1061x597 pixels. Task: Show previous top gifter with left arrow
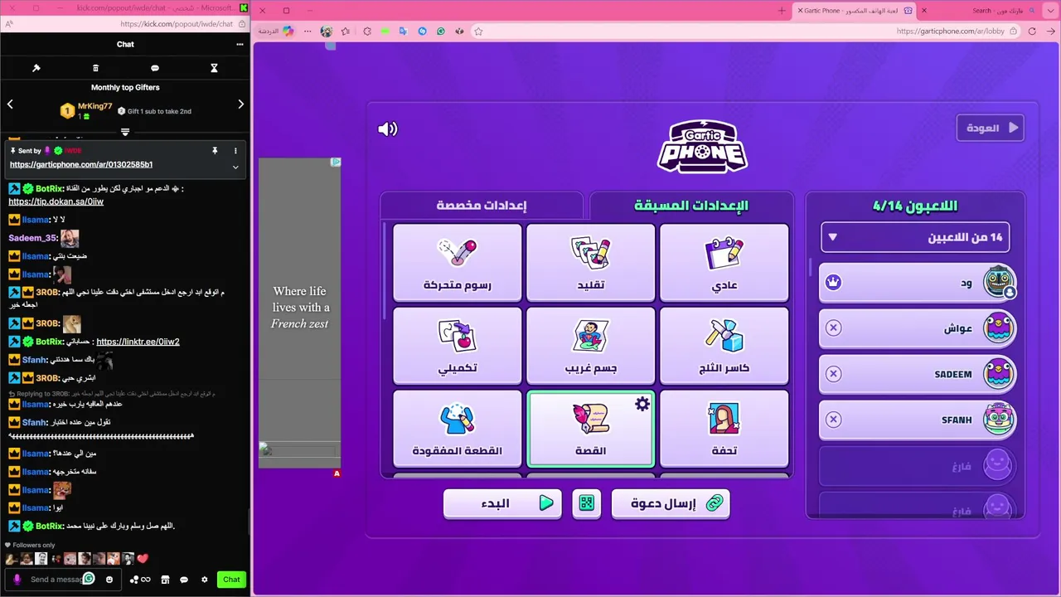point(10,104)
